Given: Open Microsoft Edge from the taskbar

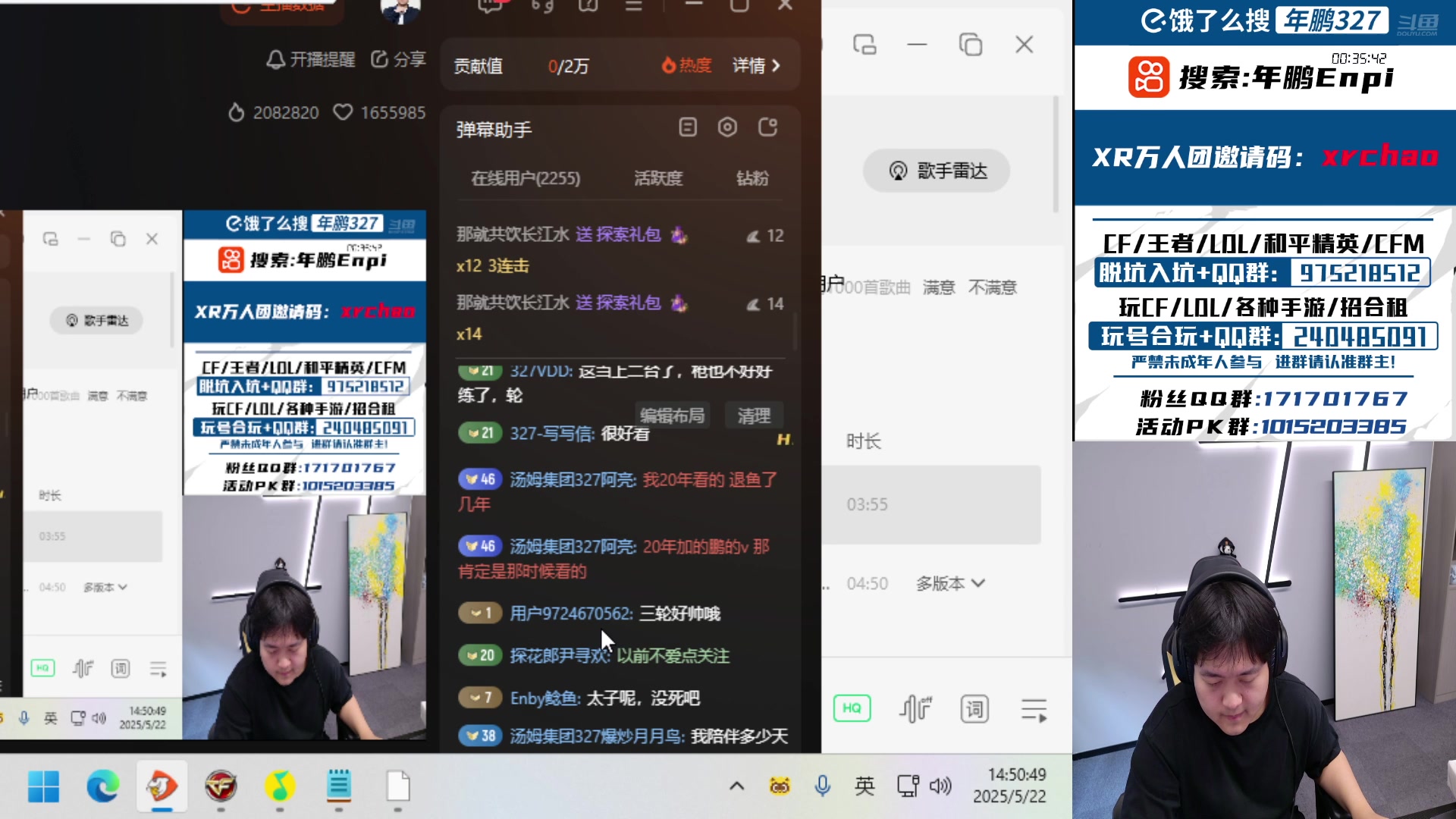Looking at the screenshot, I should pos(102,786).
